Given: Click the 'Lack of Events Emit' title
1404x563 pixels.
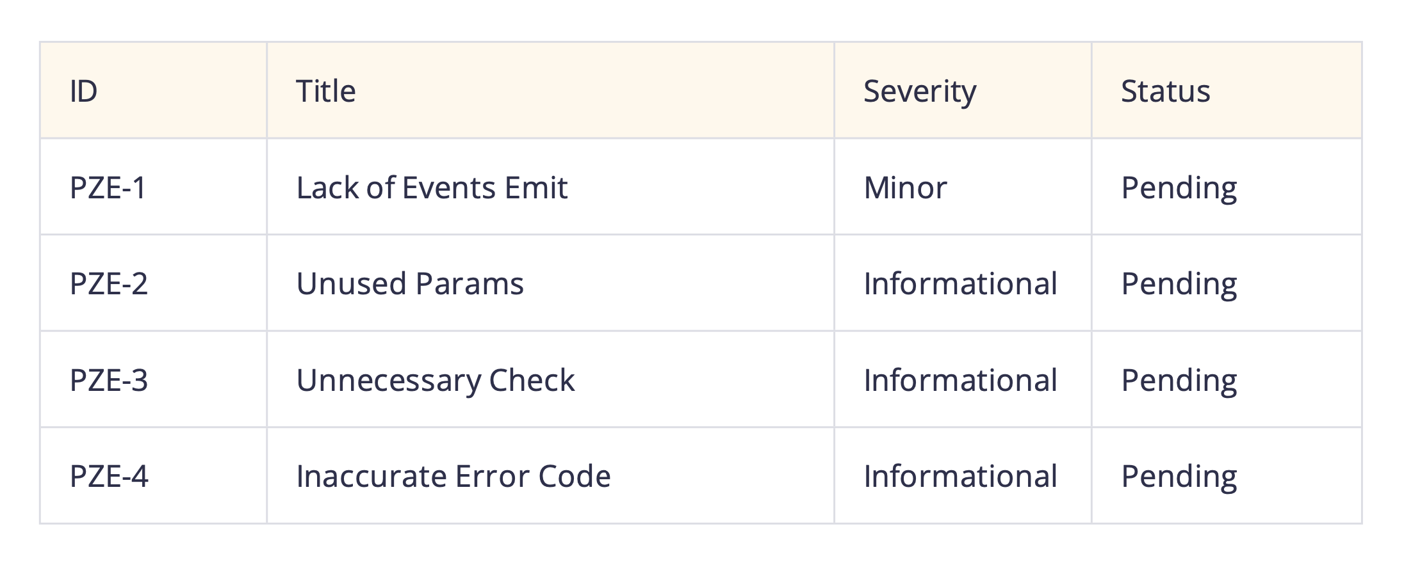Looking at the screenshot, I should (432, 187).
